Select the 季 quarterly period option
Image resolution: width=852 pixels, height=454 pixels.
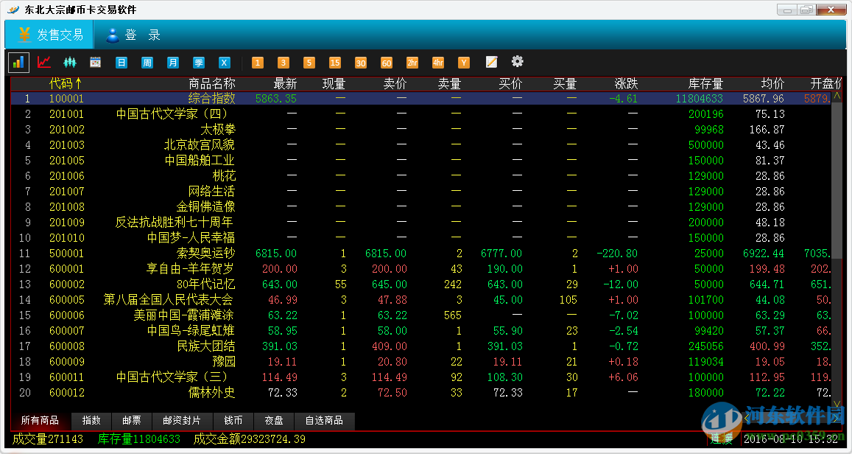tap(198, 63)
